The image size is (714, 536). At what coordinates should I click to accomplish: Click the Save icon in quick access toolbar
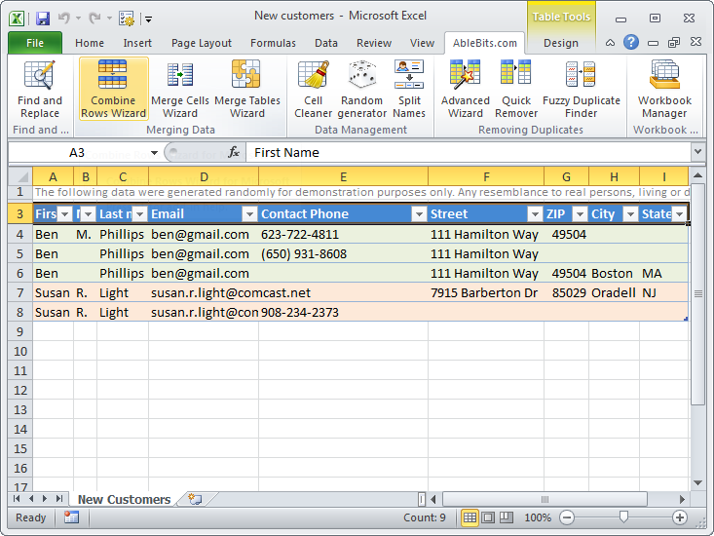tap(43, 19)
